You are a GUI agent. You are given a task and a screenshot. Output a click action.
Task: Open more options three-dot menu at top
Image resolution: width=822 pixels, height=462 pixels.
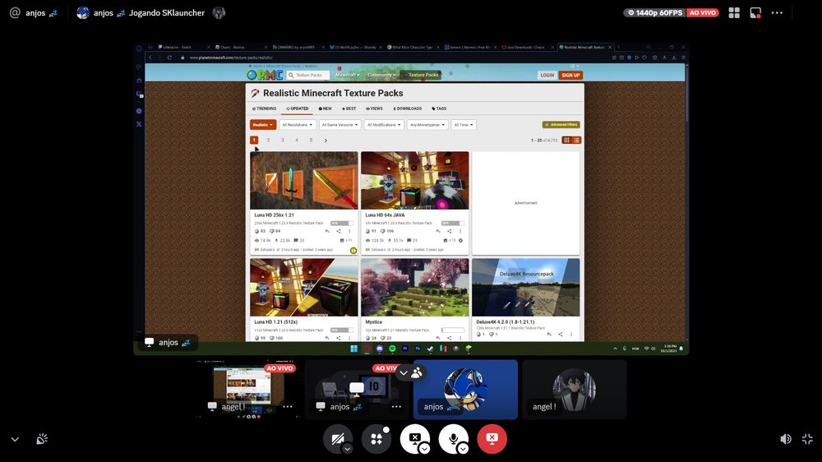pos(777,12)
